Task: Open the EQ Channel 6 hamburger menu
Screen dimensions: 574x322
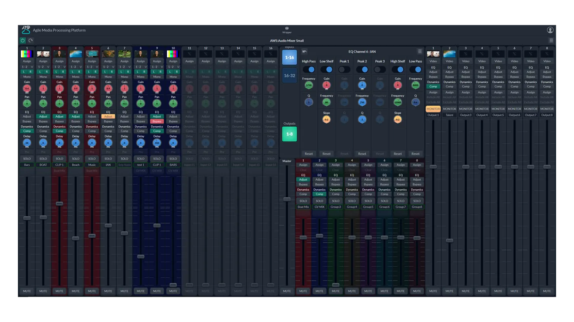Action: 420,52
